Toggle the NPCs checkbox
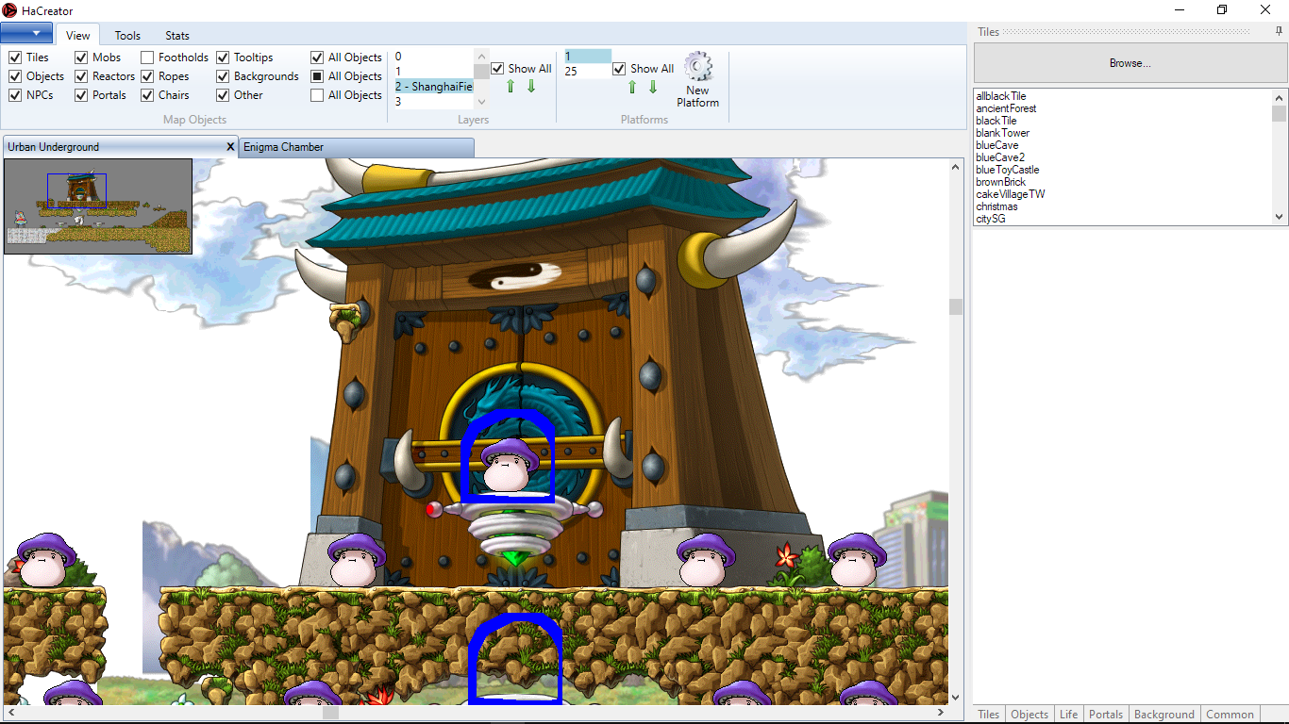The image size is (1289, 724). pos(15,95)
